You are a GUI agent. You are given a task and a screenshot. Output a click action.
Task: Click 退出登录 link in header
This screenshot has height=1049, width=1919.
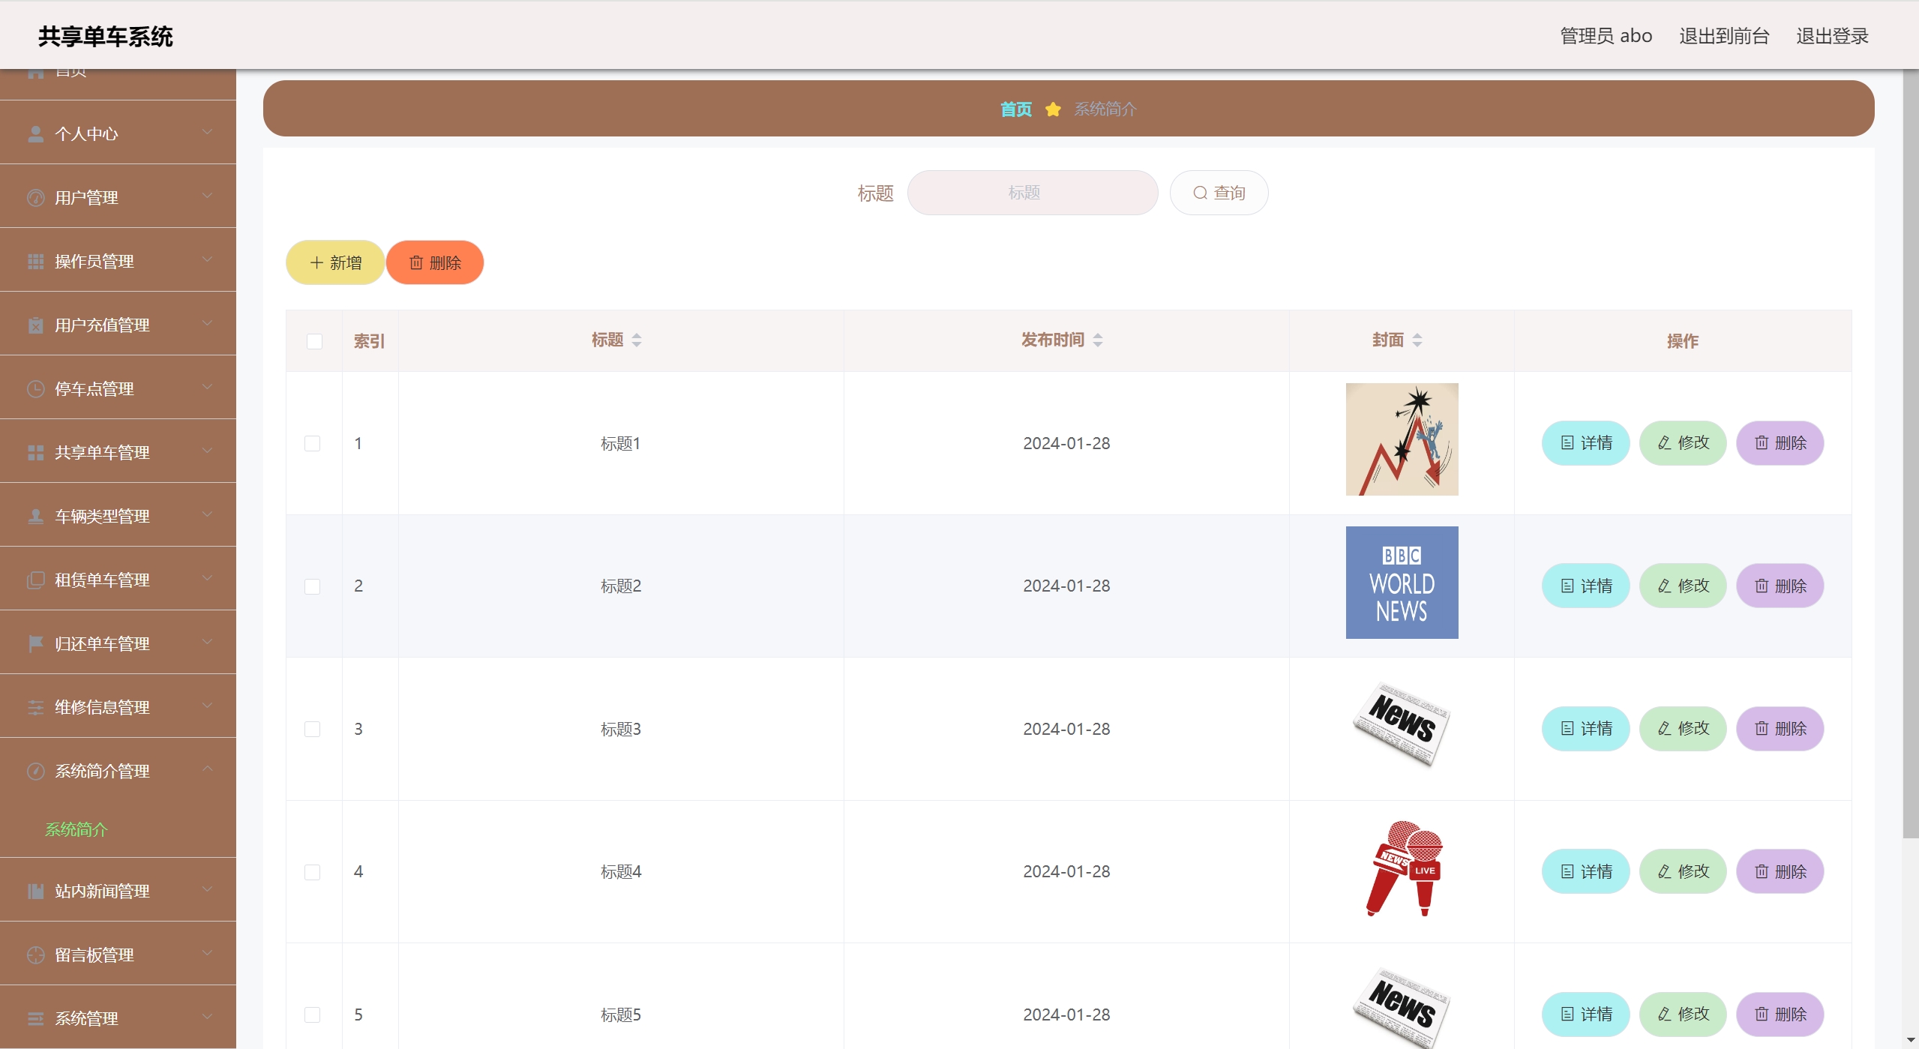[x=1831, y=36]
